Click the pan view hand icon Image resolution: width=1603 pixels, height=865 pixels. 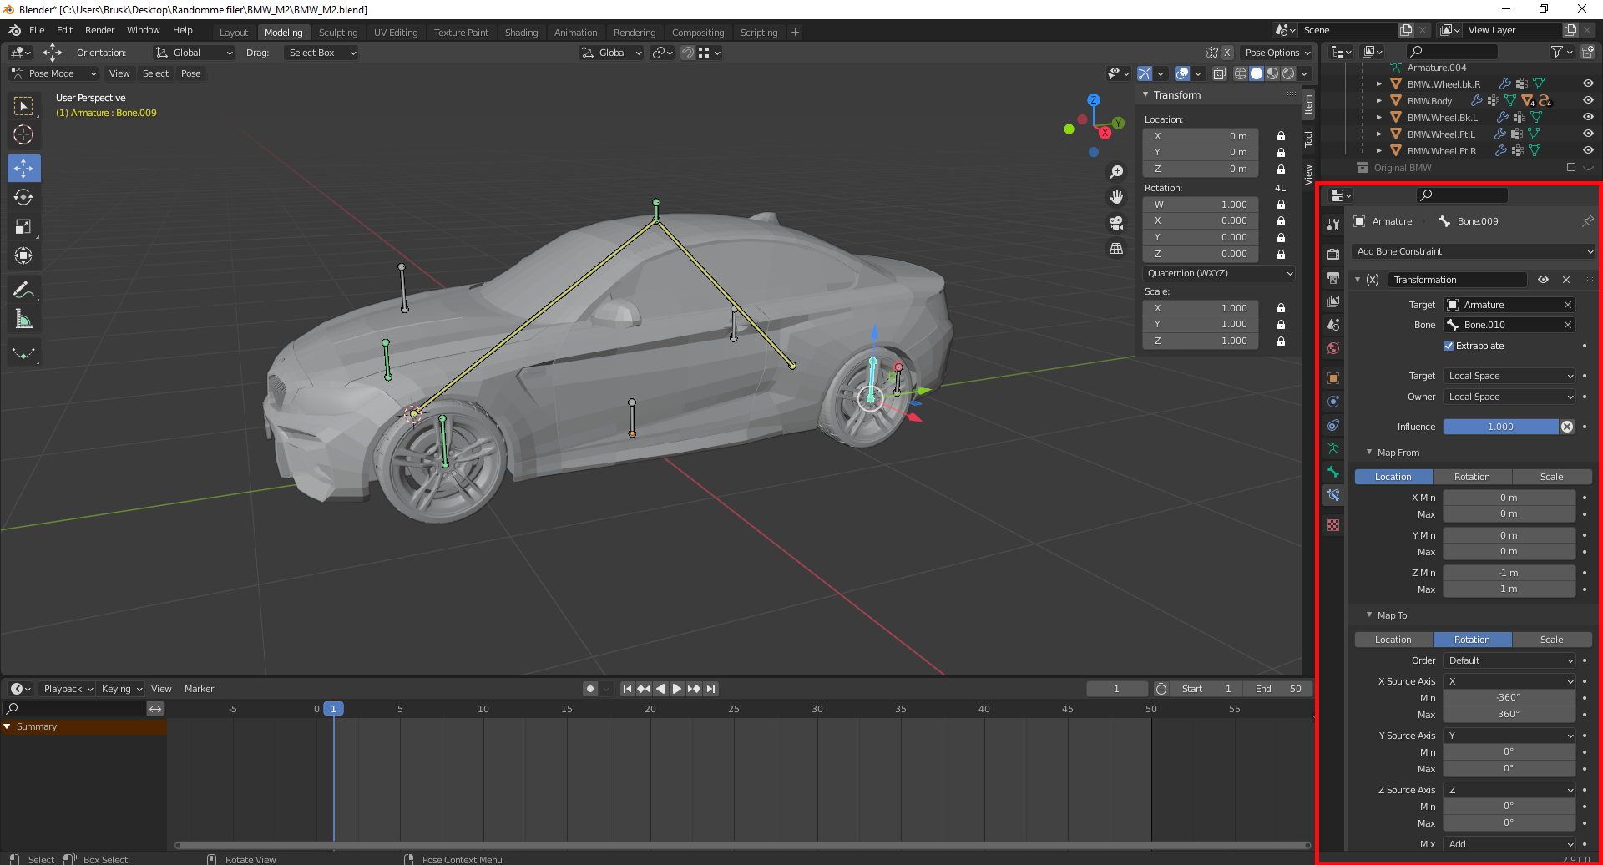pyautogui.click(x=1116, y=197)
